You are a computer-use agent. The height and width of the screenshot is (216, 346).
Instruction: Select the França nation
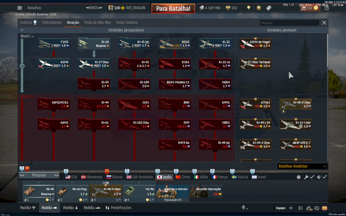[220, 177]
